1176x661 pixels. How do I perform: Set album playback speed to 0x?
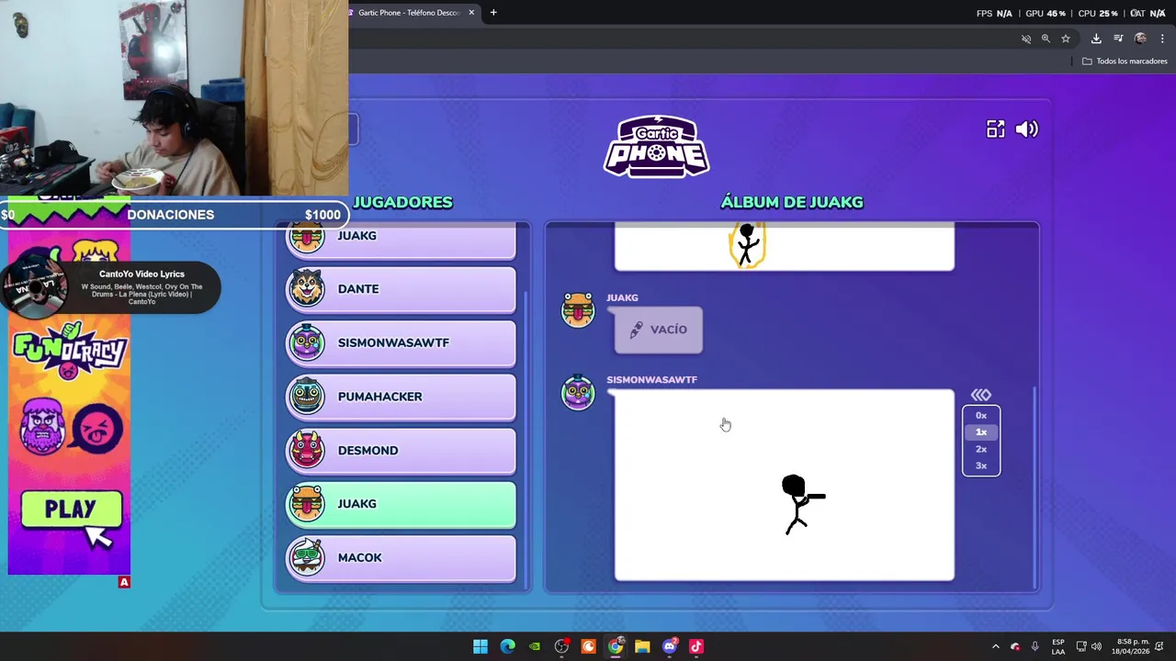(x=981, y=416)
